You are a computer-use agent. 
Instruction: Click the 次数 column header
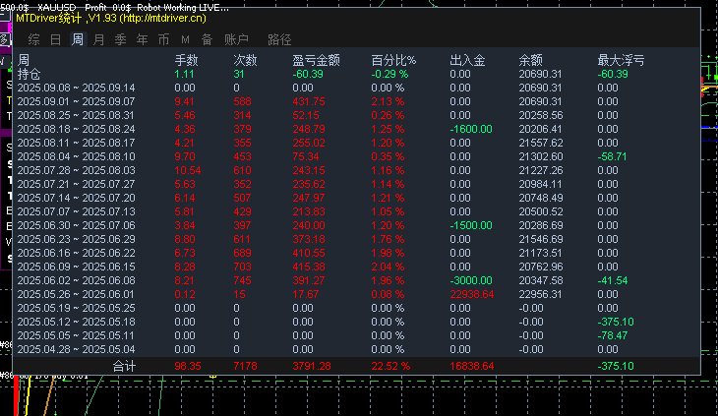[245, 60]
